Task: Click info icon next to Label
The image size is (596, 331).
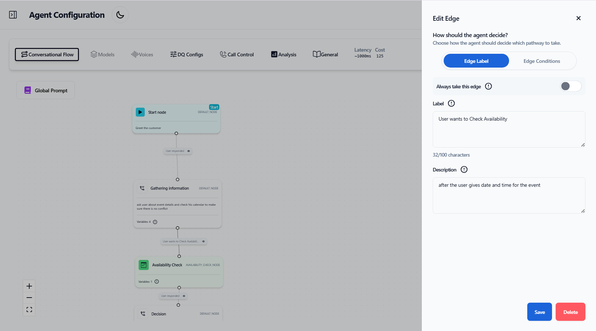Action: 451,104
